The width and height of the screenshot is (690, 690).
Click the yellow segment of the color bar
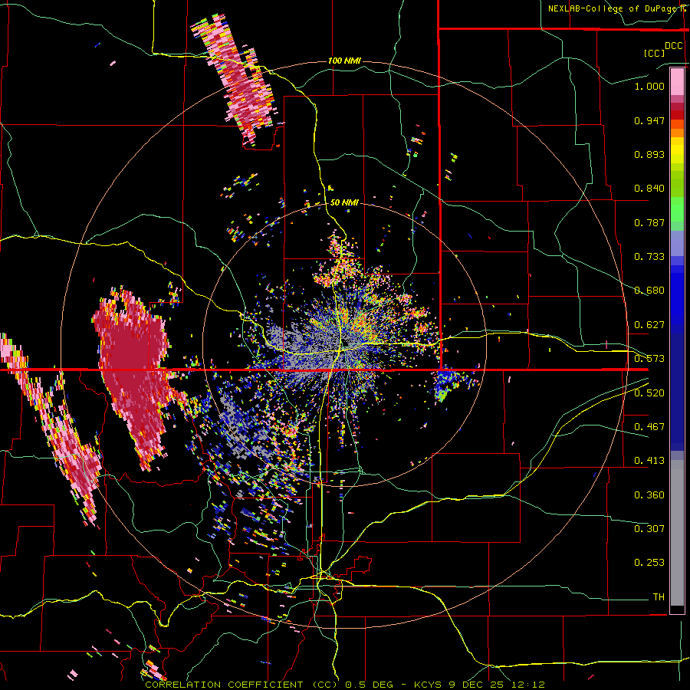[x=677, y=150]
